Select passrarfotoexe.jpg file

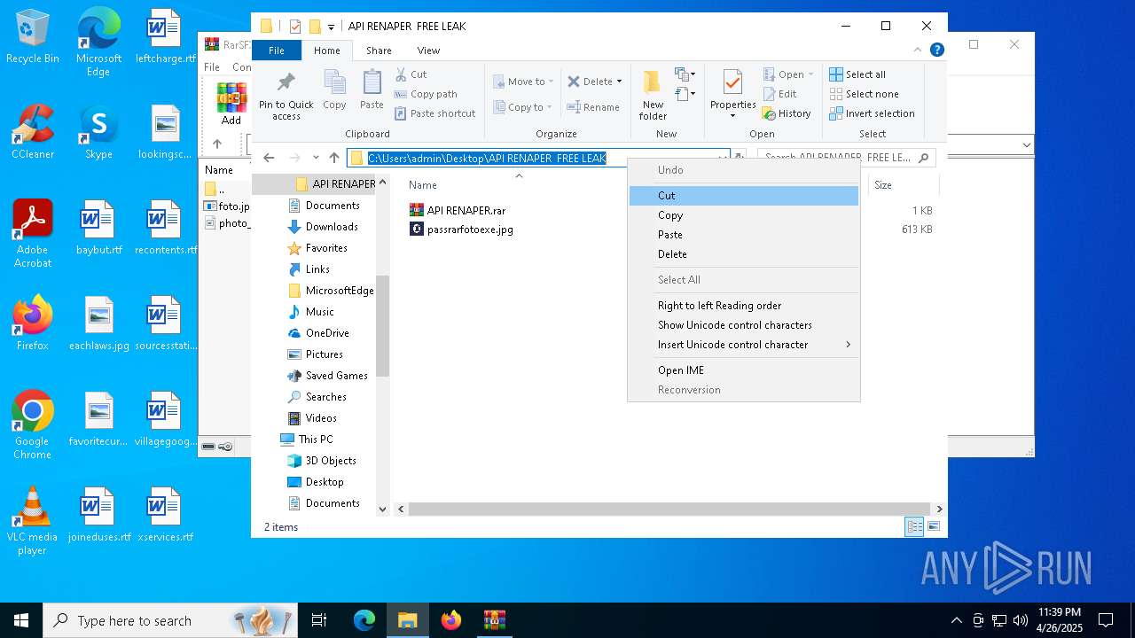[x=462, y=230]
